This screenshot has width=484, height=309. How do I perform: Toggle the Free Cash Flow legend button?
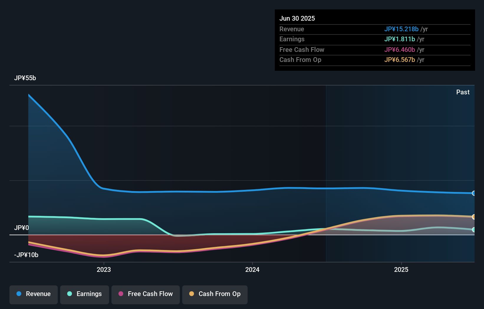tap(146, 295)
